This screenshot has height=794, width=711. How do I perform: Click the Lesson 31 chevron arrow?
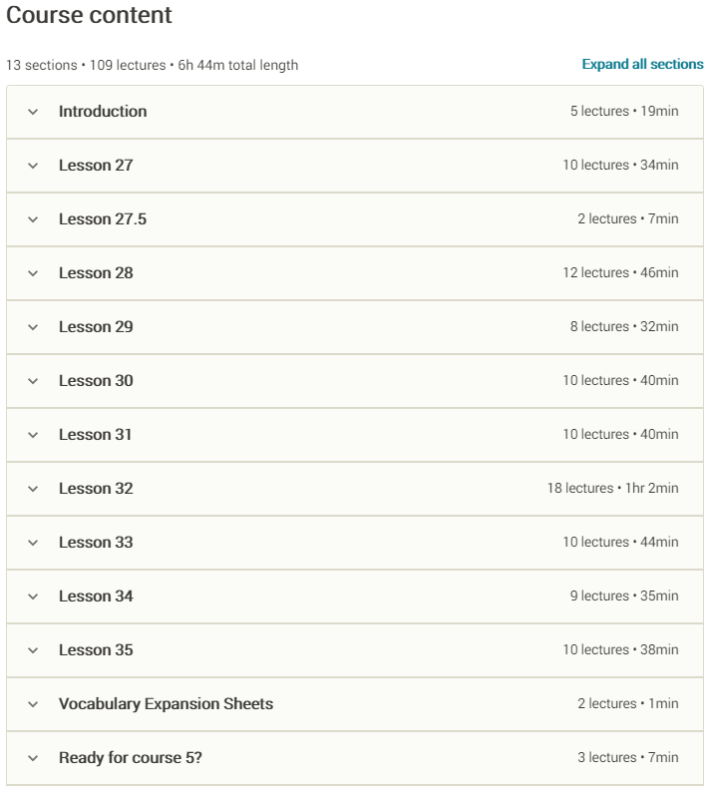pos(33,435)
